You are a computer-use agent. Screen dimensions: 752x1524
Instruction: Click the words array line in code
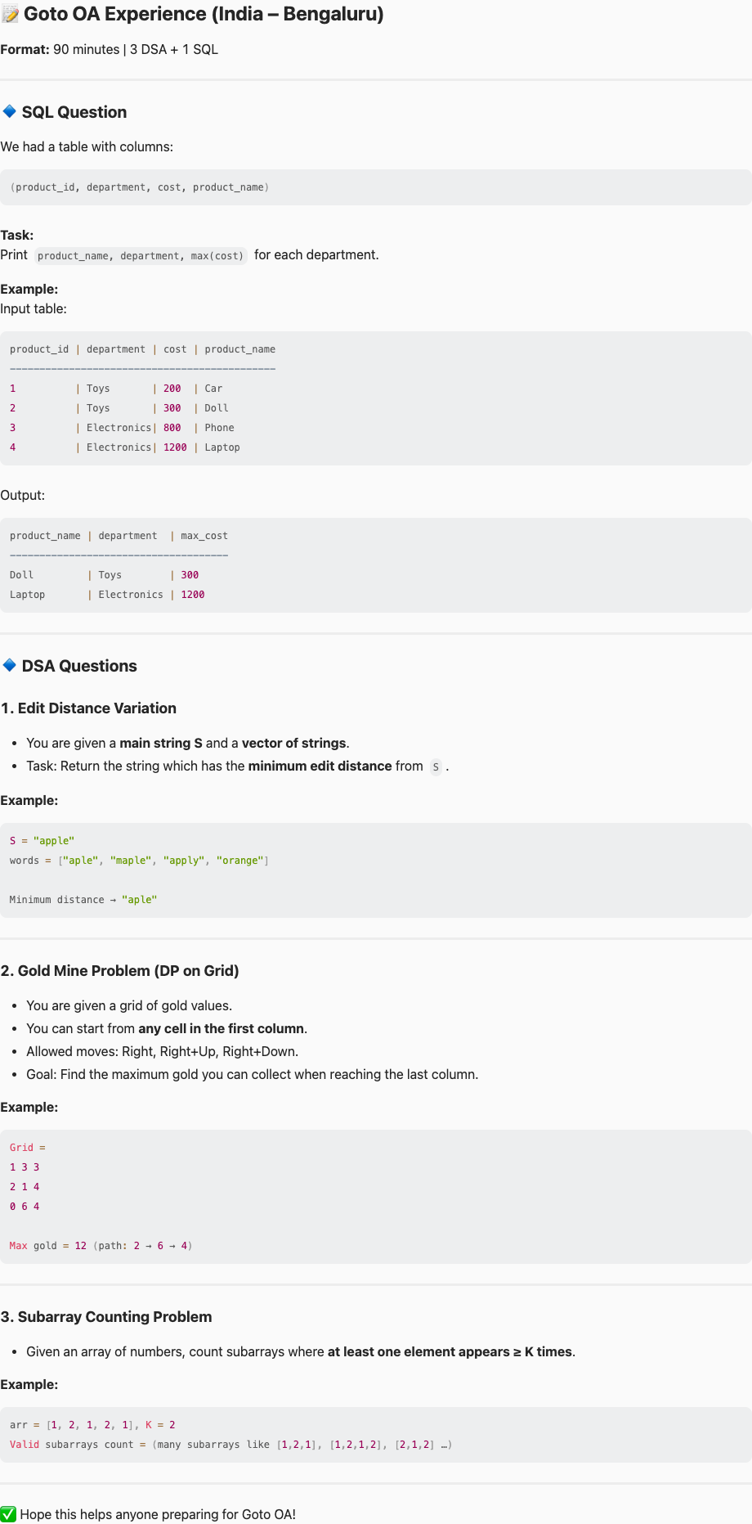tap(140, 861)
